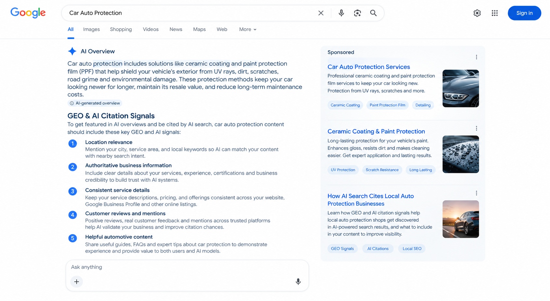
Task: Select the All results tab
Action: click(70, 29)
